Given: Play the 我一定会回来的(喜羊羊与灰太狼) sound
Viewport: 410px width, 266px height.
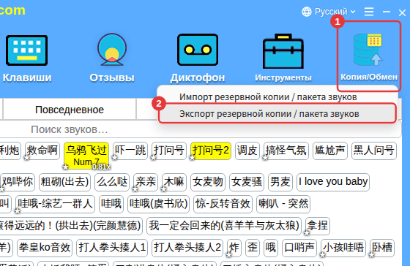Looking at the screenshot, I should [224, 226].
